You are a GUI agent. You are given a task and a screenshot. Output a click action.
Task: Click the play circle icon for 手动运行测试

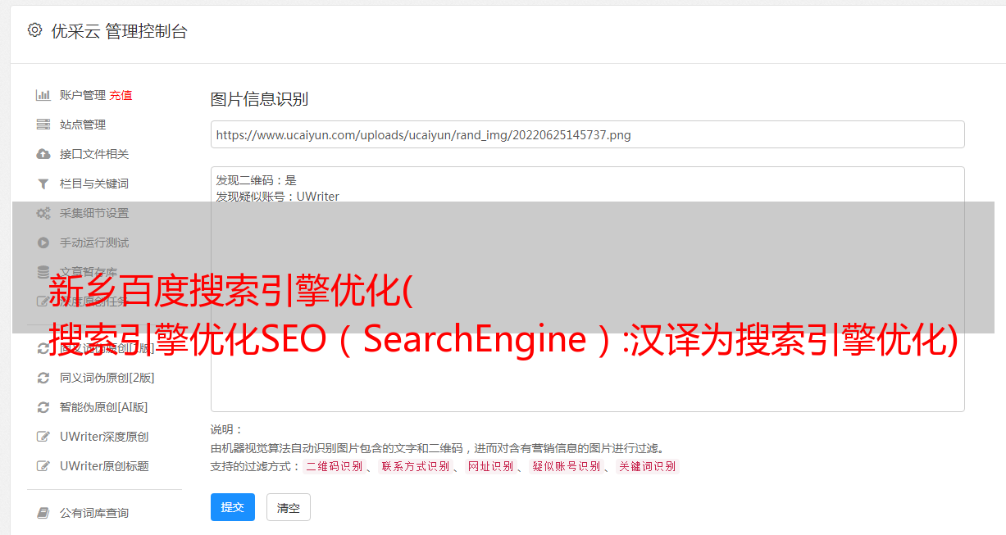[x=43, y=243]
